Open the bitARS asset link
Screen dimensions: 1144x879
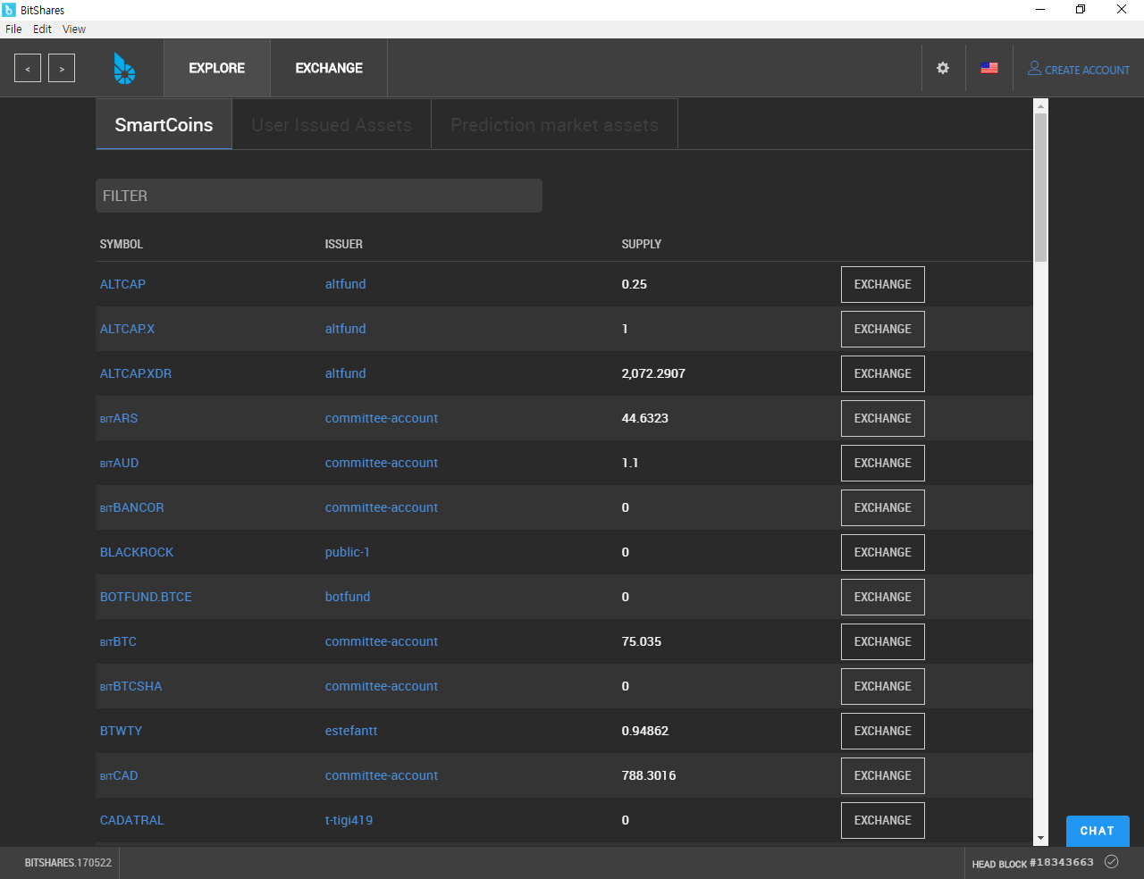pyautogui.click(x=119, y=418)
